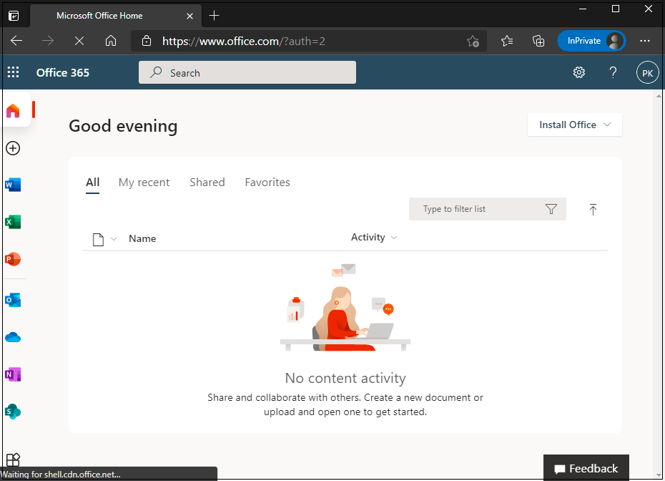
Task: Open Outlook from the sidebar
Action: coord(13,300)
